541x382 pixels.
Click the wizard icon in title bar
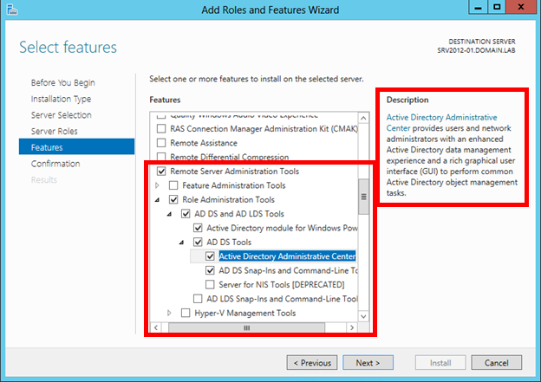tap(12, 10)
